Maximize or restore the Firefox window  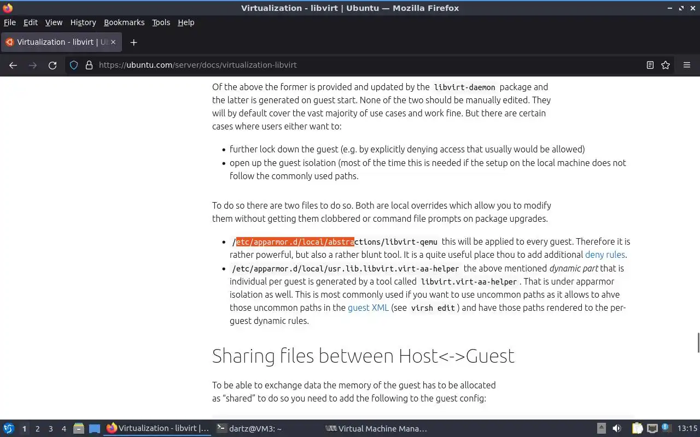[681, 8]
